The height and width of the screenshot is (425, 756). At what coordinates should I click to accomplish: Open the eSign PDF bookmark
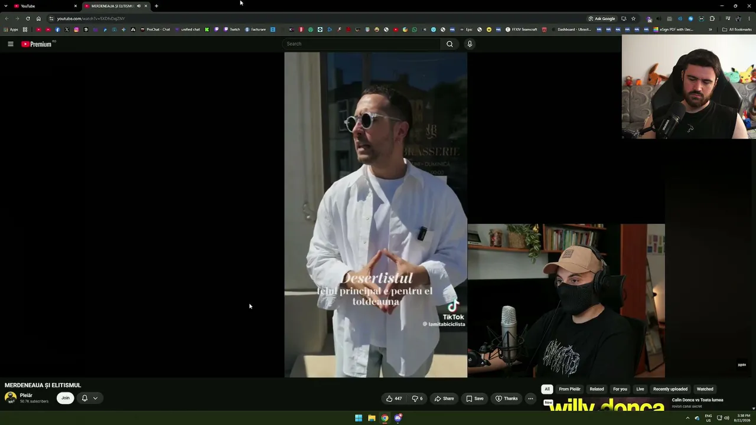[x=673, y=30]
